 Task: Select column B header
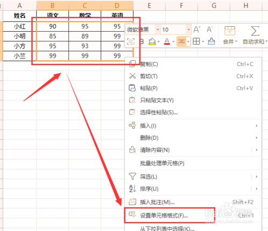[52, 5]
